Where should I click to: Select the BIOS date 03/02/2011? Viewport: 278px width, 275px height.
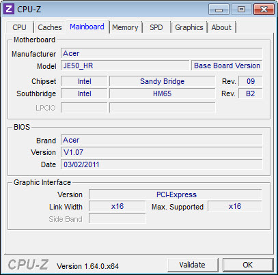click(162, 164)
